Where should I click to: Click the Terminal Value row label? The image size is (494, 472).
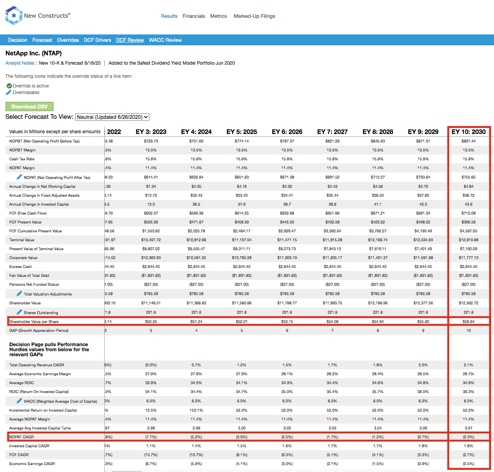[x=22, y=240]
